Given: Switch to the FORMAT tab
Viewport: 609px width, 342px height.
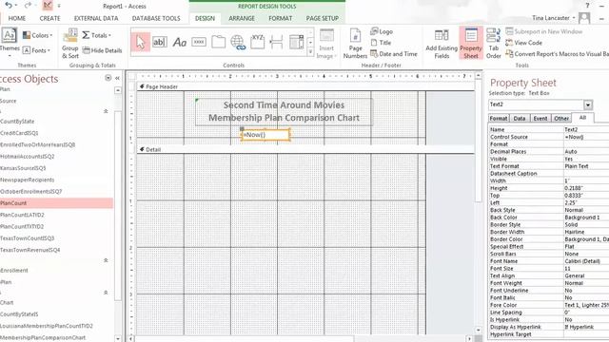Looking at the screenshot, I should point(280,18).
